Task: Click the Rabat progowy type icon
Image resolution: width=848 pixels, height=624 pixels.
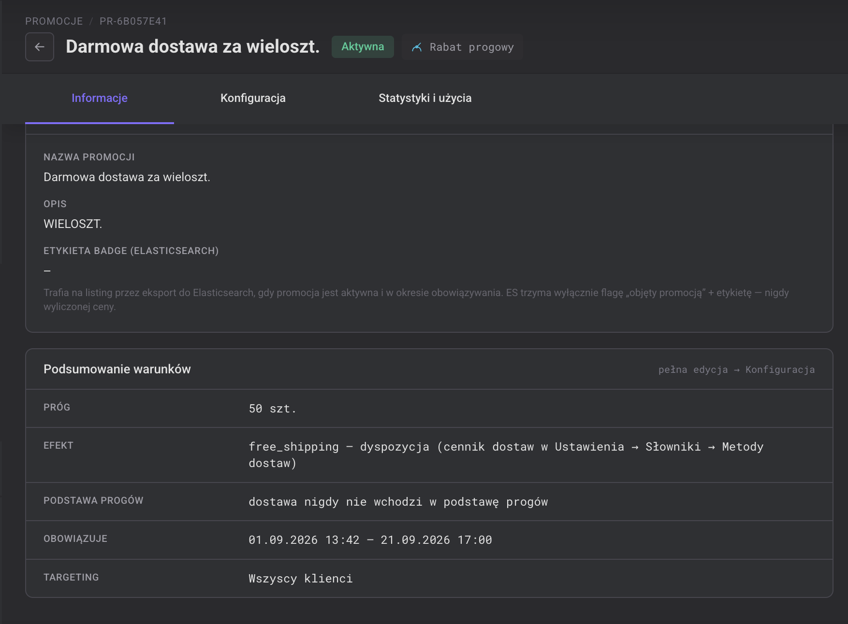Action: point(417,47)
